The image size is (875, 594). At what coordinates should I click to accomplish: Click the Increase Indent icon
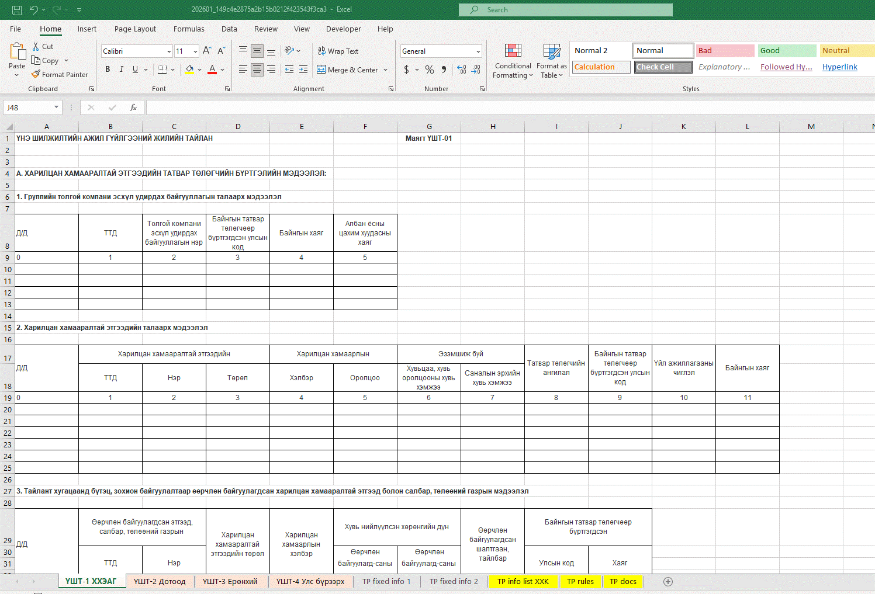pos(303,70)
